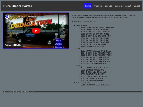Click '2004.5-2006 LLY DURAMAX'
Screen dimensions: 143x107
click(93, 72)
